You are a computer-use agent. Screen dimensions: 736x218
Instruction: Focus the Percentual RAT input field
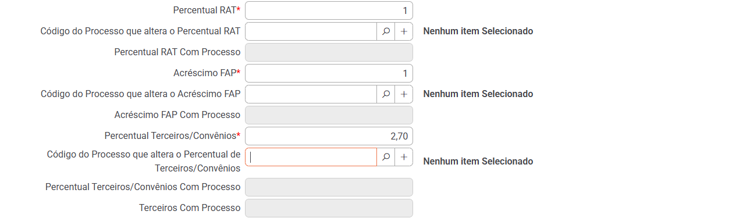(x=329, y=10)
